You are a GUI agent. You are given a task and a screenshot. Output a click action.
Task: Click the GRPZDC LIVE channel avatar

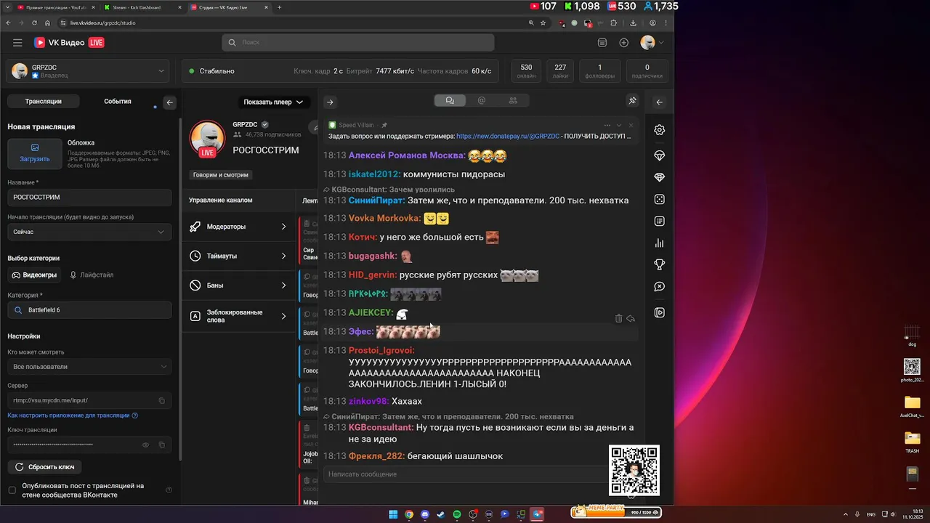(x=207, y=138)
